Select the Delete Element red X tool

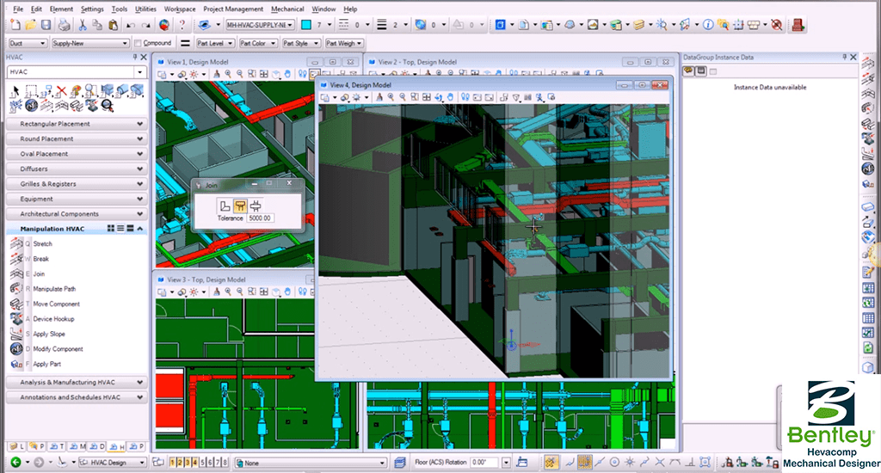61,91
